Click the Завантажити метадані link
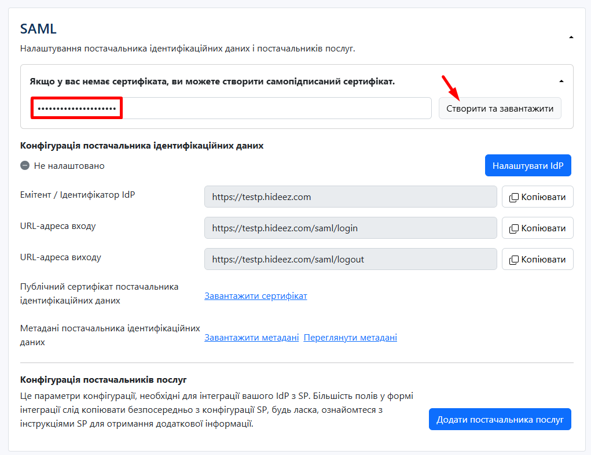 click(251, 338)
